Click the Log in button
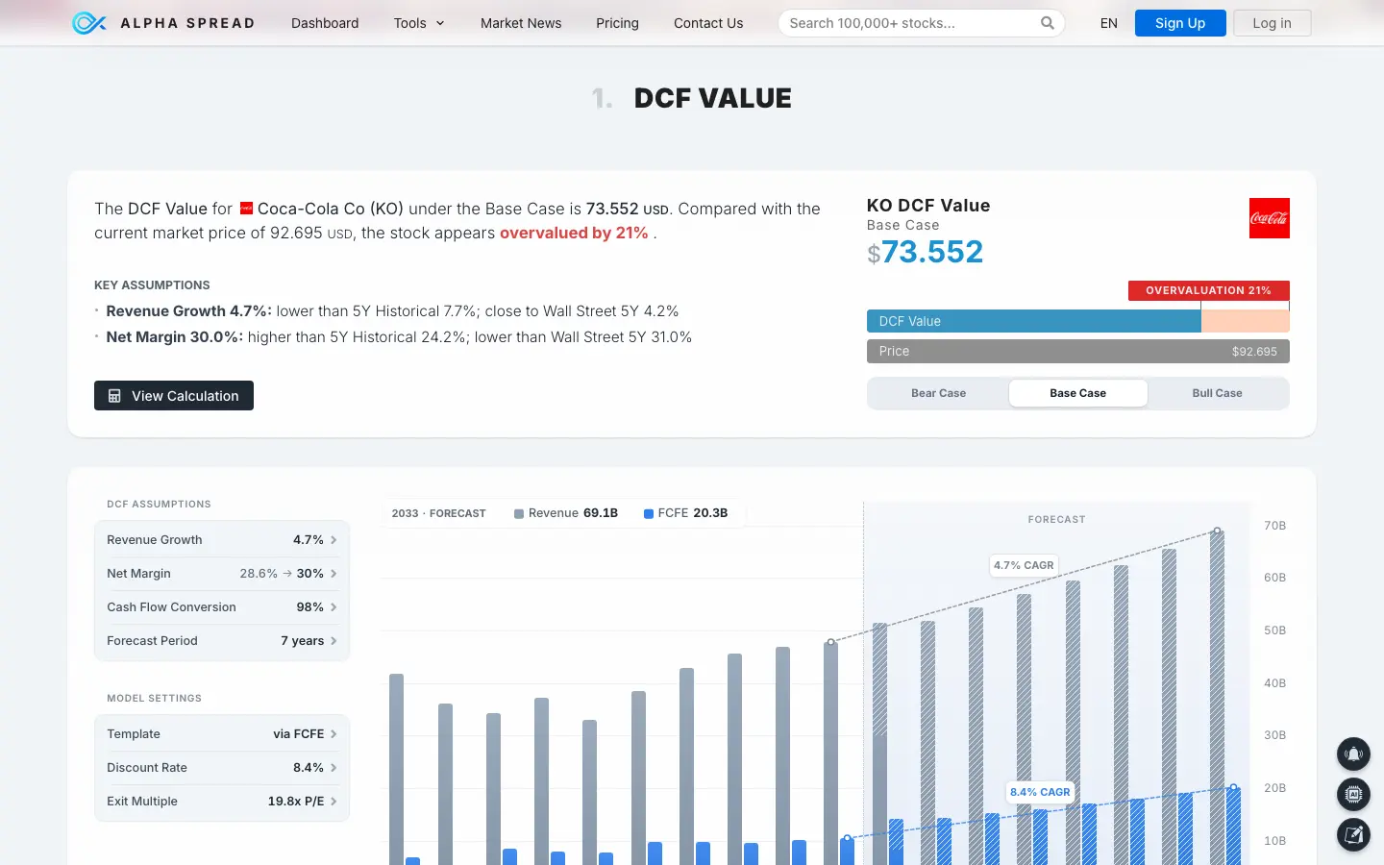The image size is (1384, 865). 1272,23
